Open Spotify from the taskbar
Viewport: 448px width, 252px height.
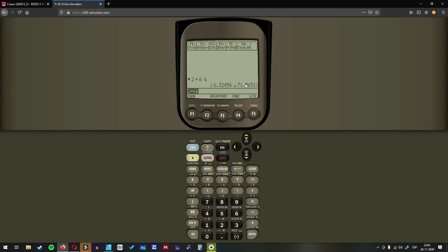(51, 247)
